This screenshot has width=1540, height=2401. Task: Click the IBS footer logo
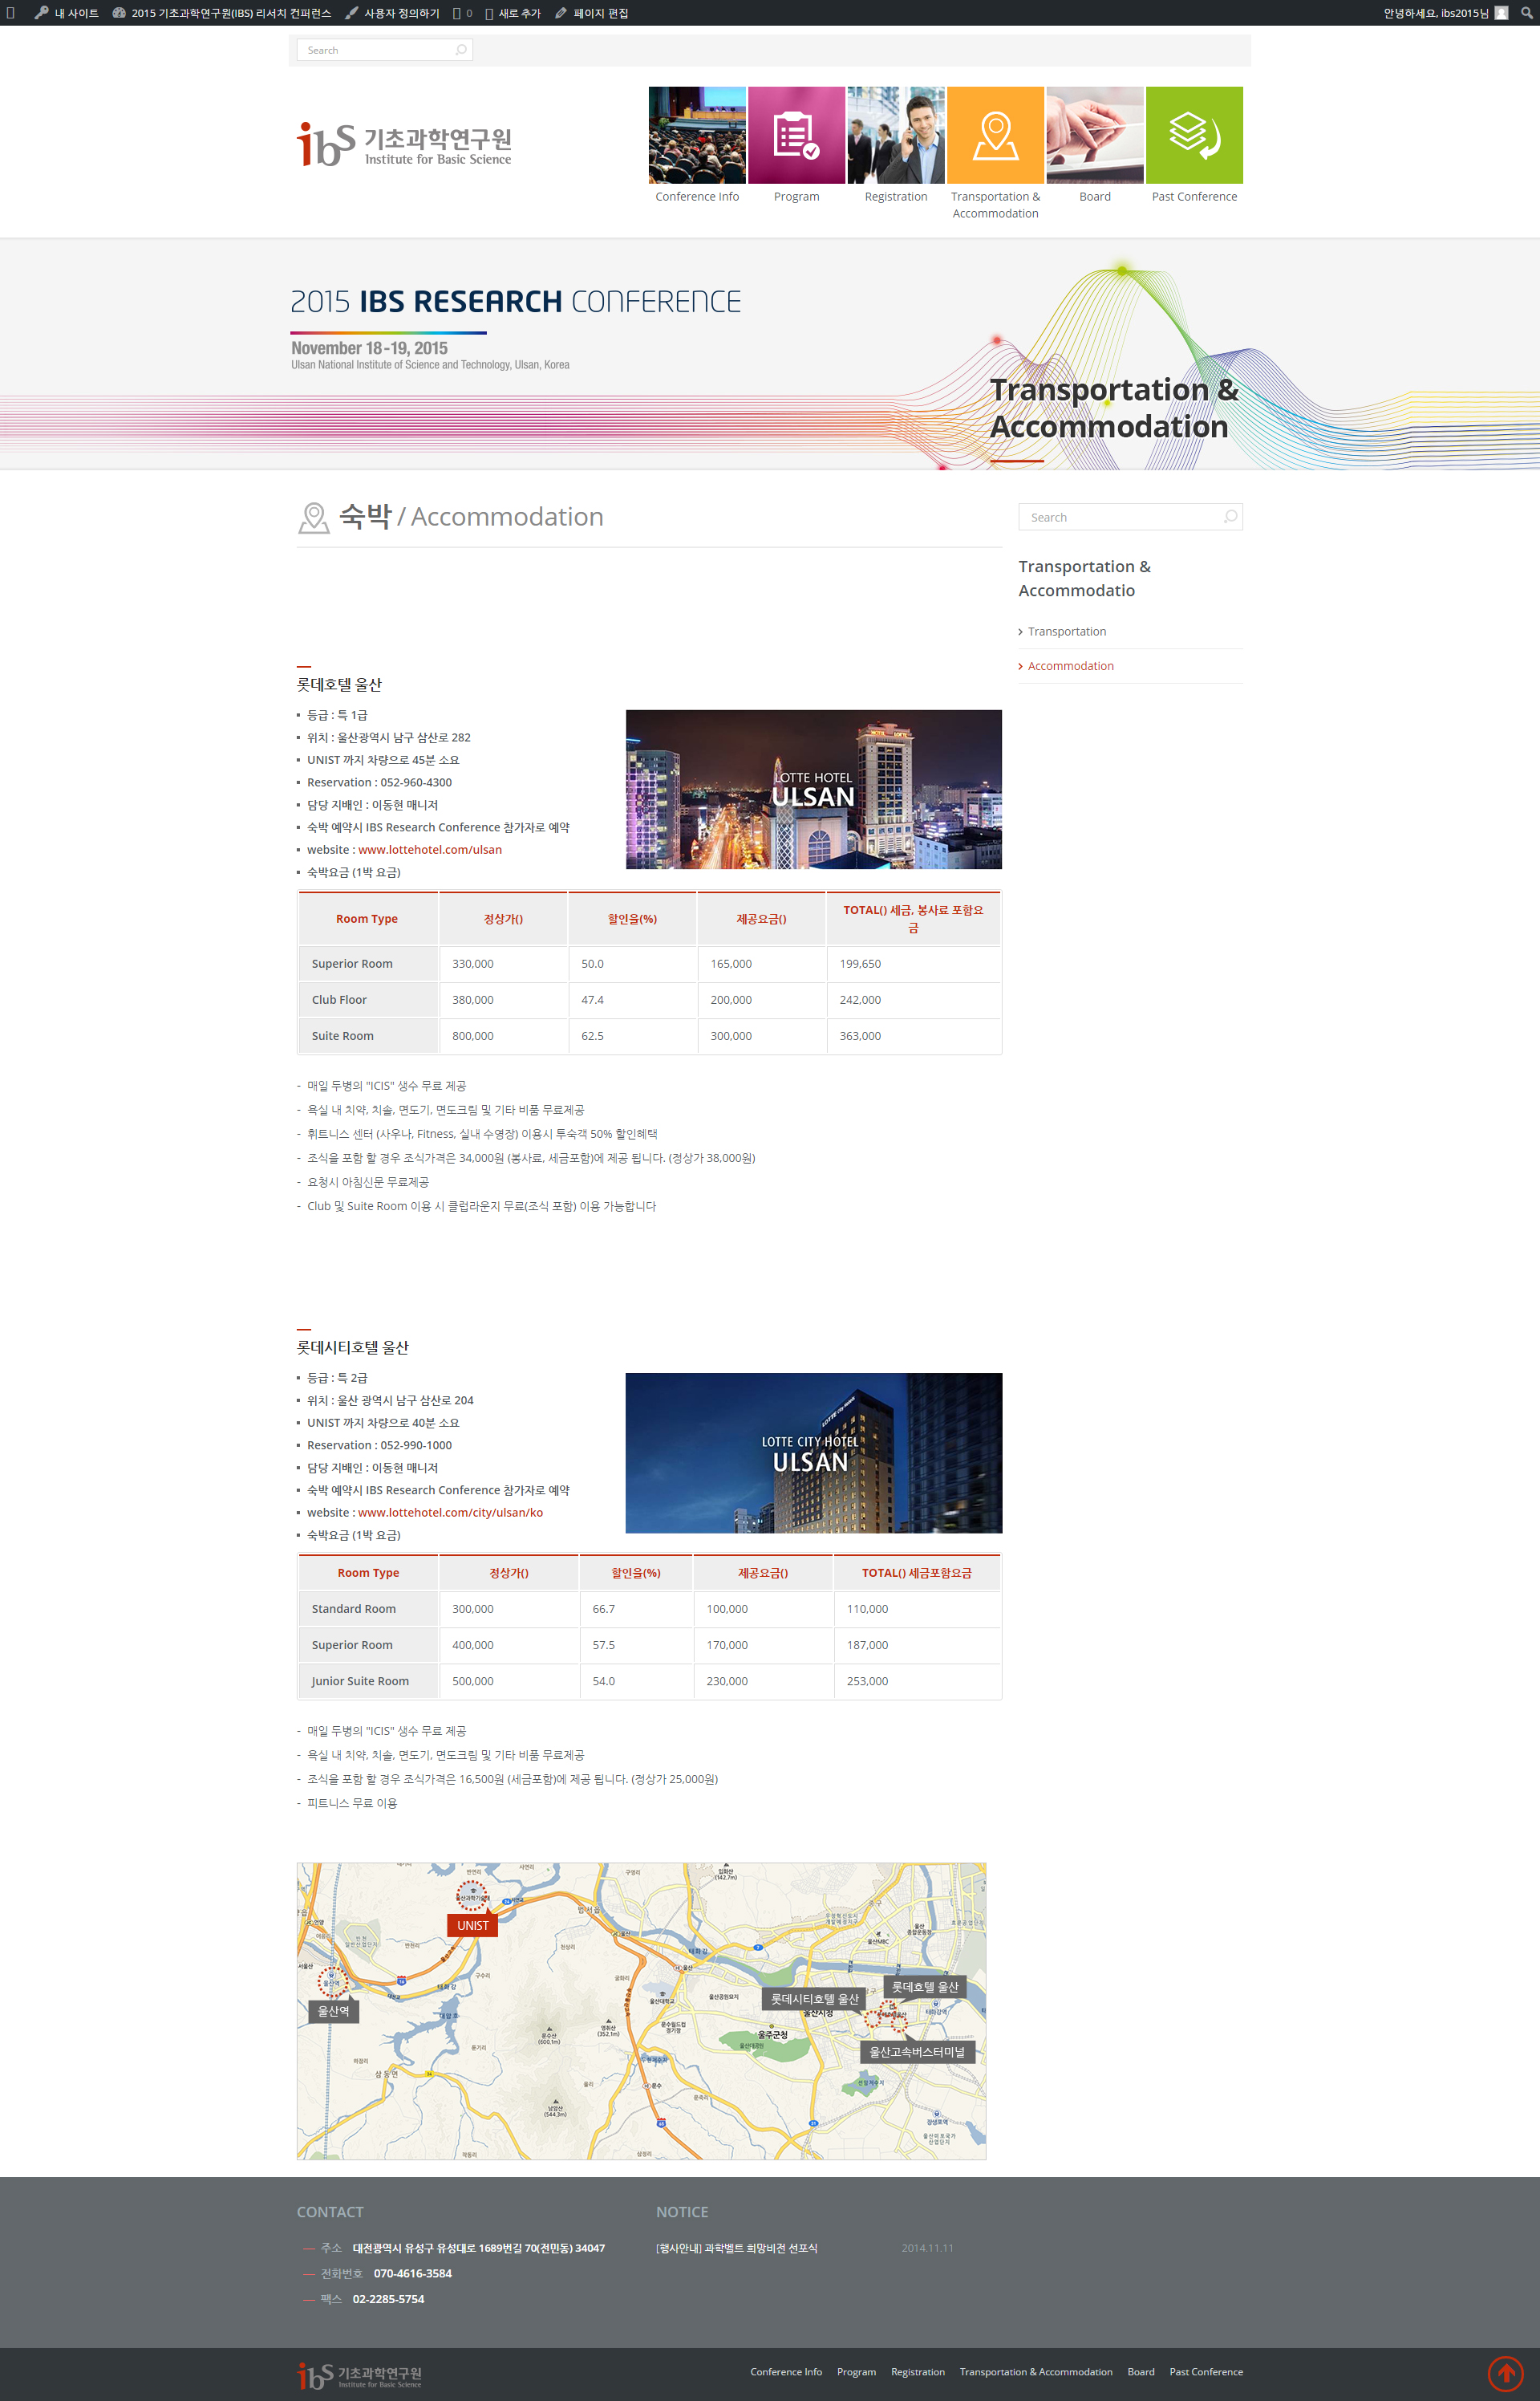pos(359,2375)
